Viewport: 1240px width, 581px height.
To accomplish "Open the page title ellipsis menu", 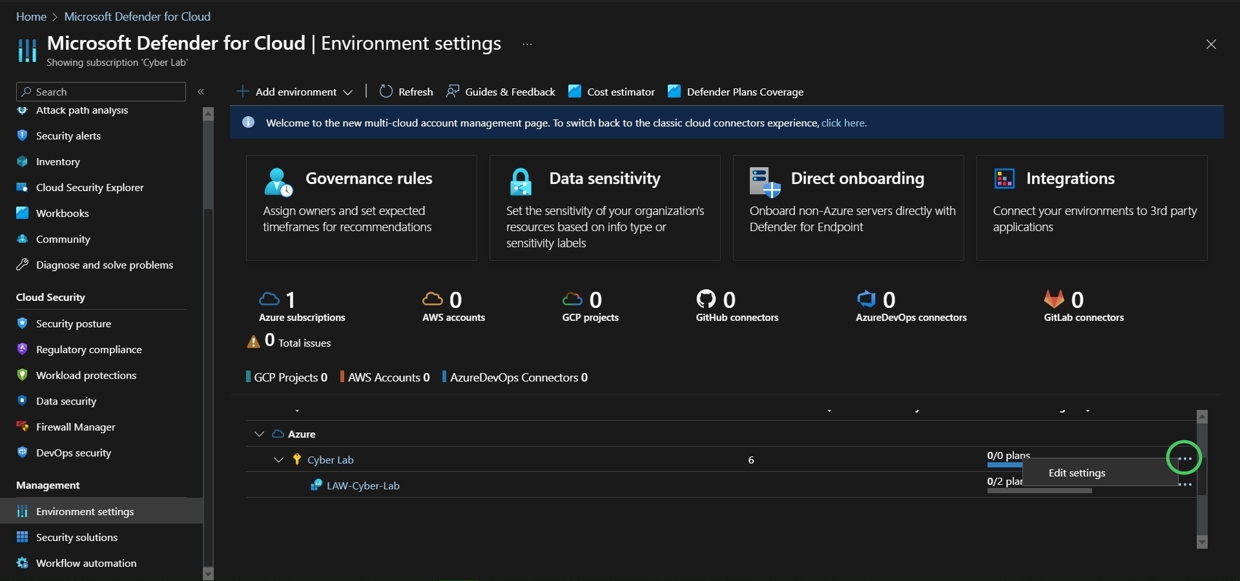I will point(527,44).
